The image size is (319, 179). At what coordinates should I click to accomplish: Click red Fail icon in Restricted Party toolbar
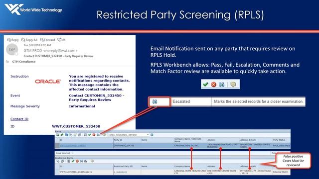77,161
